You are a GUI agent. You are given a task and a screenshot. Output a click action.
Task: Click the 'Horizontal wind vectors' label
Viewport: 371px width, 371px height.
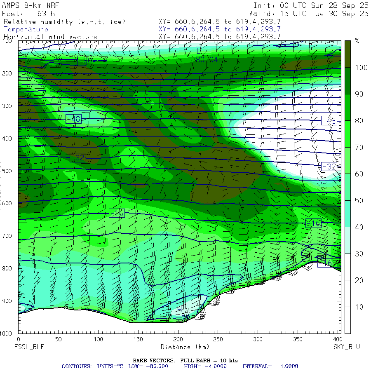tap(50, 37)
